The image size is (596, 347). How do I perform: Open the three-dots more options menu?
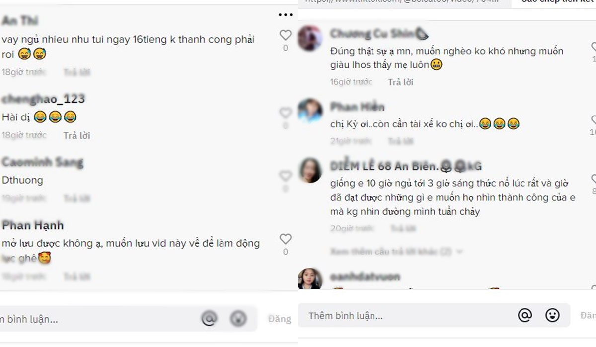(x=286, y=15)
